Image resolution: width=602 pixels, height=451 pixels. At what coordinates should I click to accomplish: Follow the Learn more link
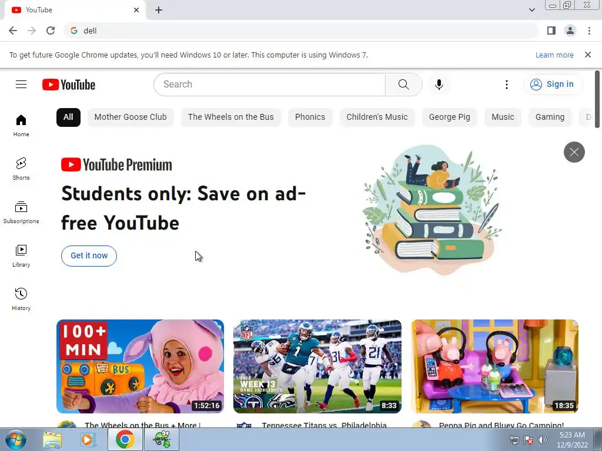(554, 55)
